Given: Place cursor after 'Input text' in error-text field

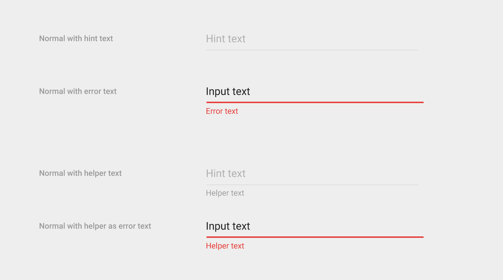Looking at the screenshot, I should pos(251,91).
